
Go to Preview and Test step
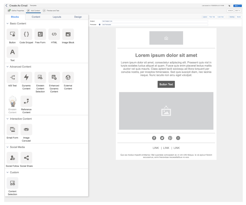pos(51,11)
